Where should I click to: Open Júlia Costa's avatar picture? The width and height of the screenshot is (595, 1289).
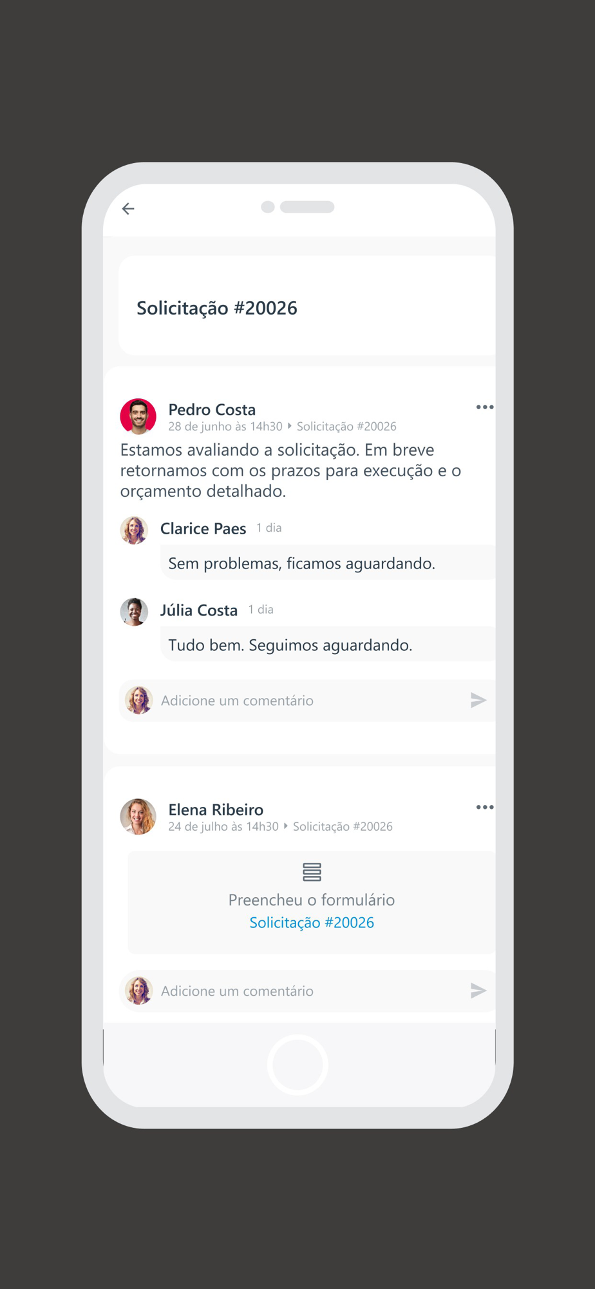click(134, 612)
